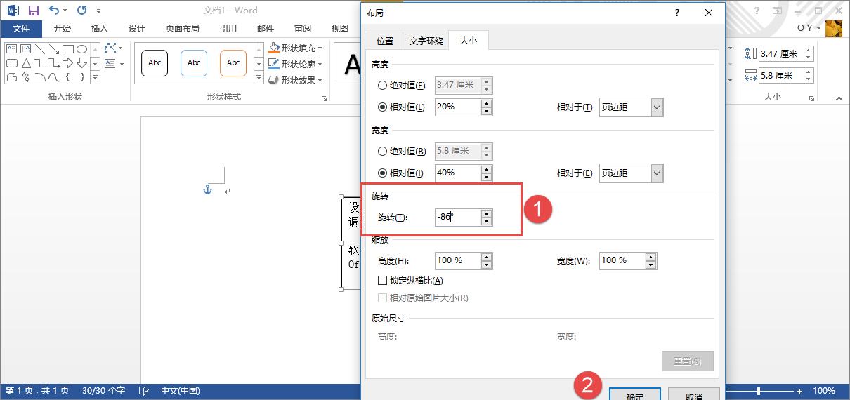Click the 取消 Cancel button
Image resolution: width=850 pixels, height=400 pixels.
click(x=693, y=394)
